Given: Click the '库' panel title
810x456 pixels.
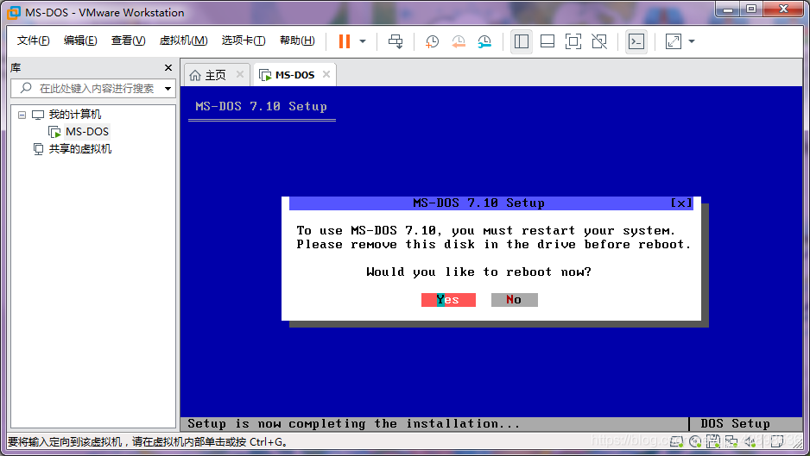Looking at the screenshot, I should pyautogui.click(x=16, y=67).
